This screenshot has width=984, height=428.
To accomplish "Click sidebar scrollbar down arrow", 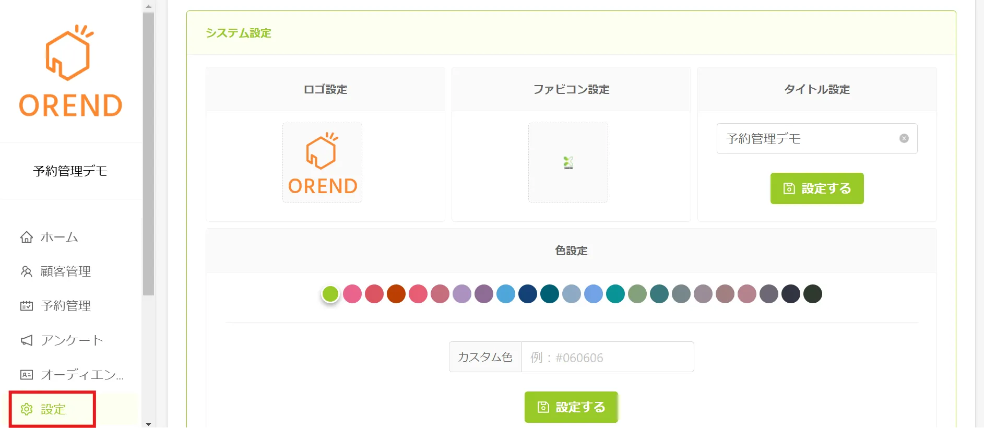I will pos(148,424).
